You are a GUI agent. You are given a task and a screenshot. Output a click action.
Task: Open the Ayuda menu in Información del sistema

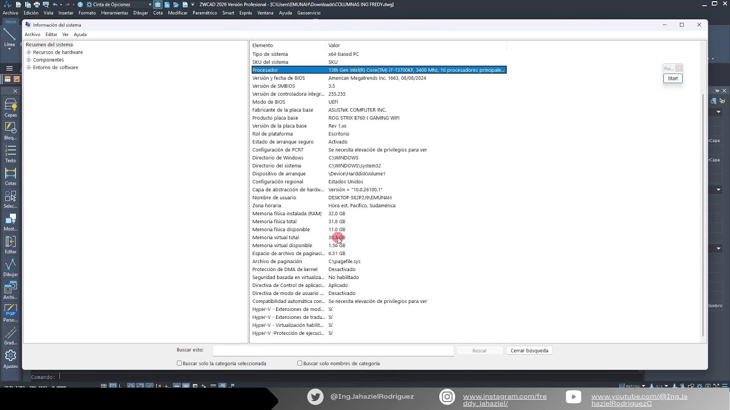80,35
